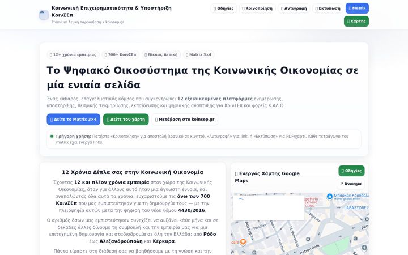Click the bold text 4430/2016

tap(192, 210)
